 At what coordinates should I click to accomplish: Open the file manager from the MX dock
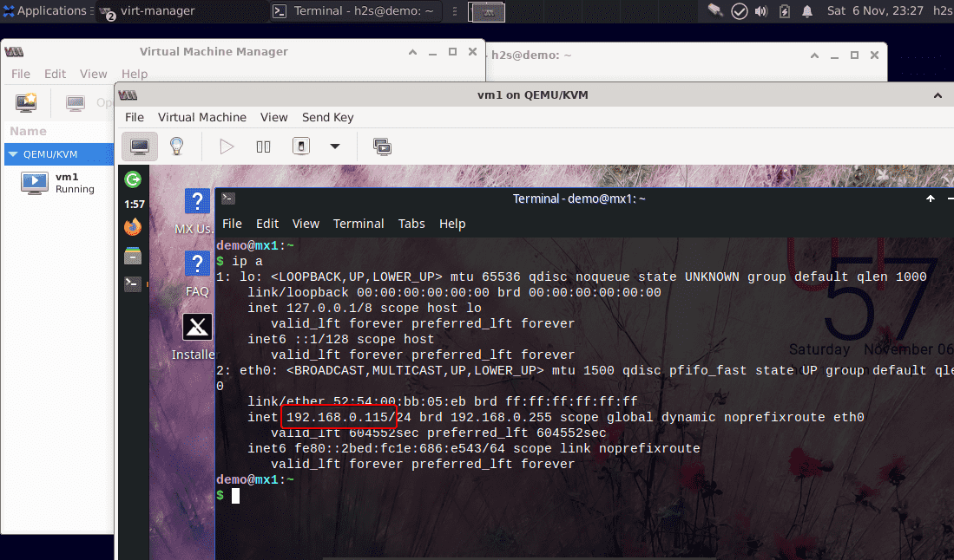pos(133,256)
